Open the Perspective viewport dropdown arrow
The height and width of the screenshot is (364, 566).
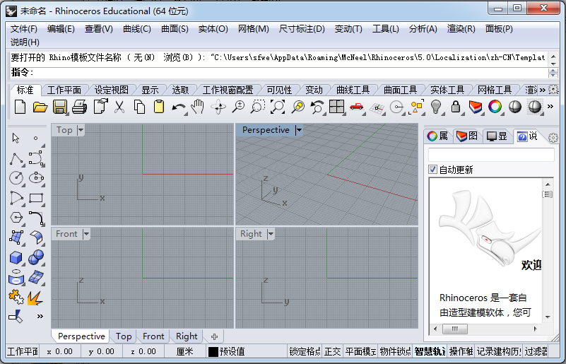tap(299, 130)
